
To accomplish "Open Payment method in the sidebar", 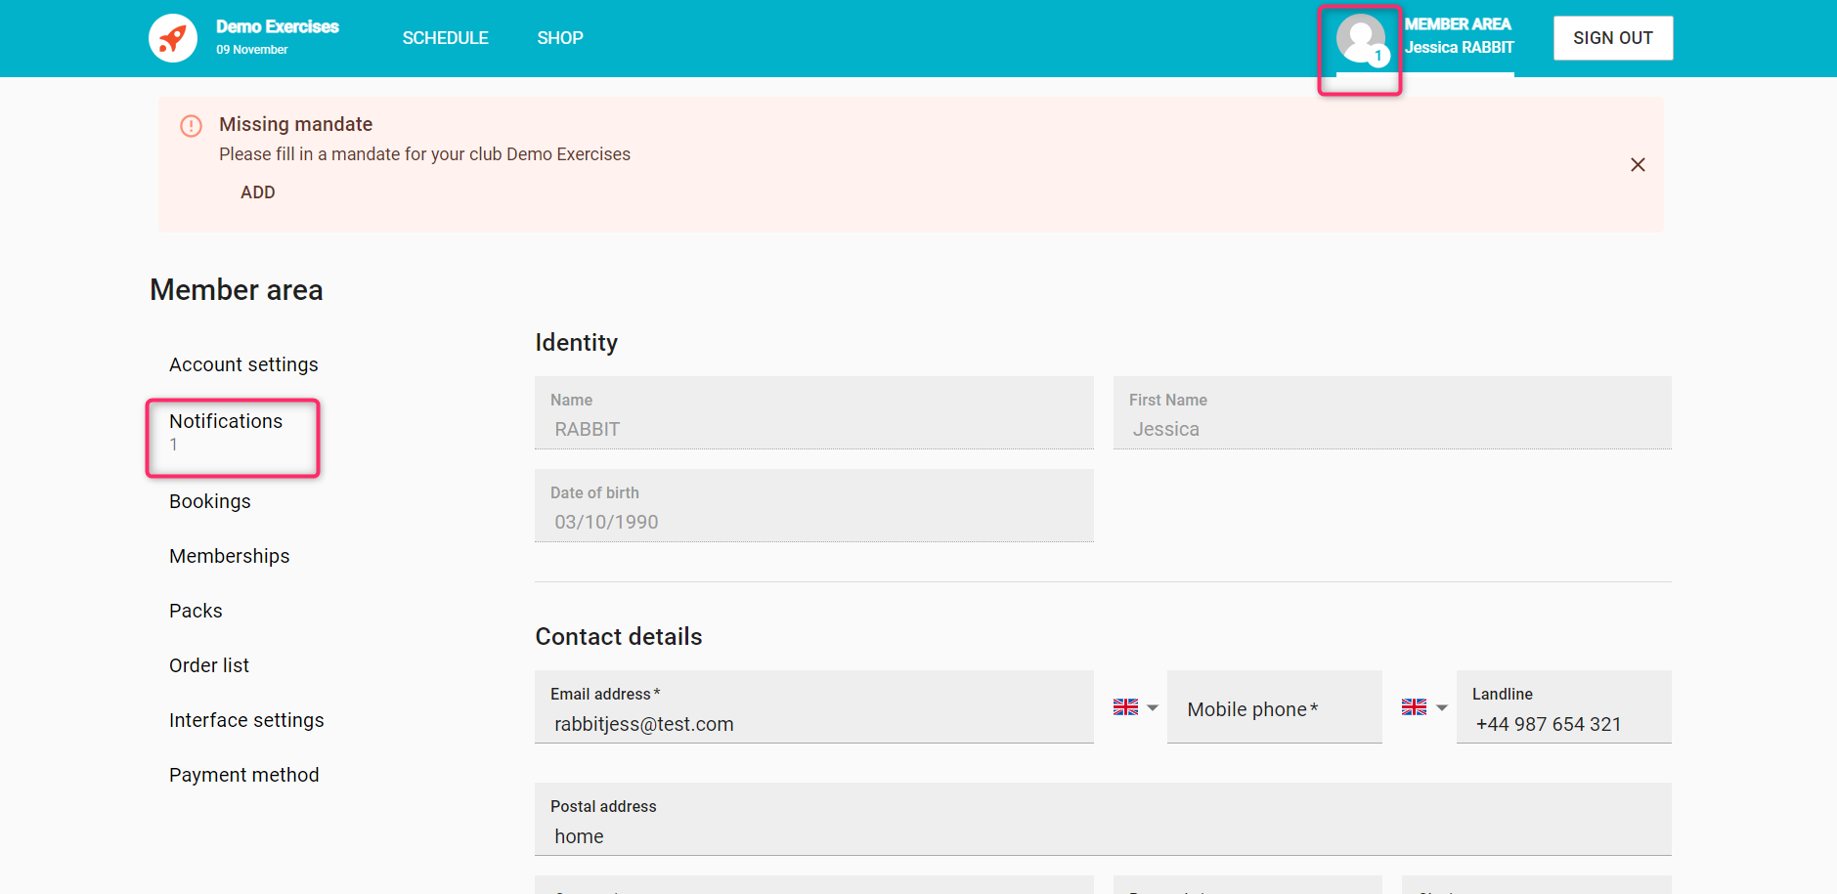I will [x=244, y=775].
